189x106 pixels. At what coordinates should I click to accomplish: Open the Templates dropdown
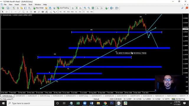117,8
